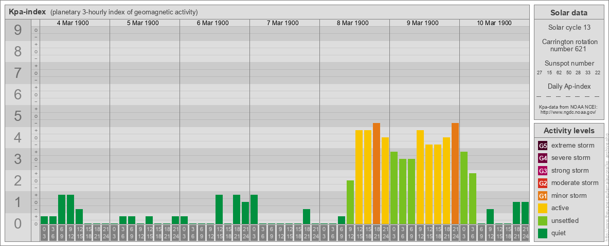This screenshot has height=246, width=609.
Task: Click the large '0' Kp scale number
Action: point(18,223)
